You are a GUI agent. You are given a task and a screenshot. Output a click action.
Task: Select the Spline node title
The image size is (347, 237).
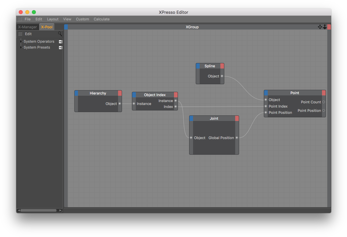click(x=210, y=66)
